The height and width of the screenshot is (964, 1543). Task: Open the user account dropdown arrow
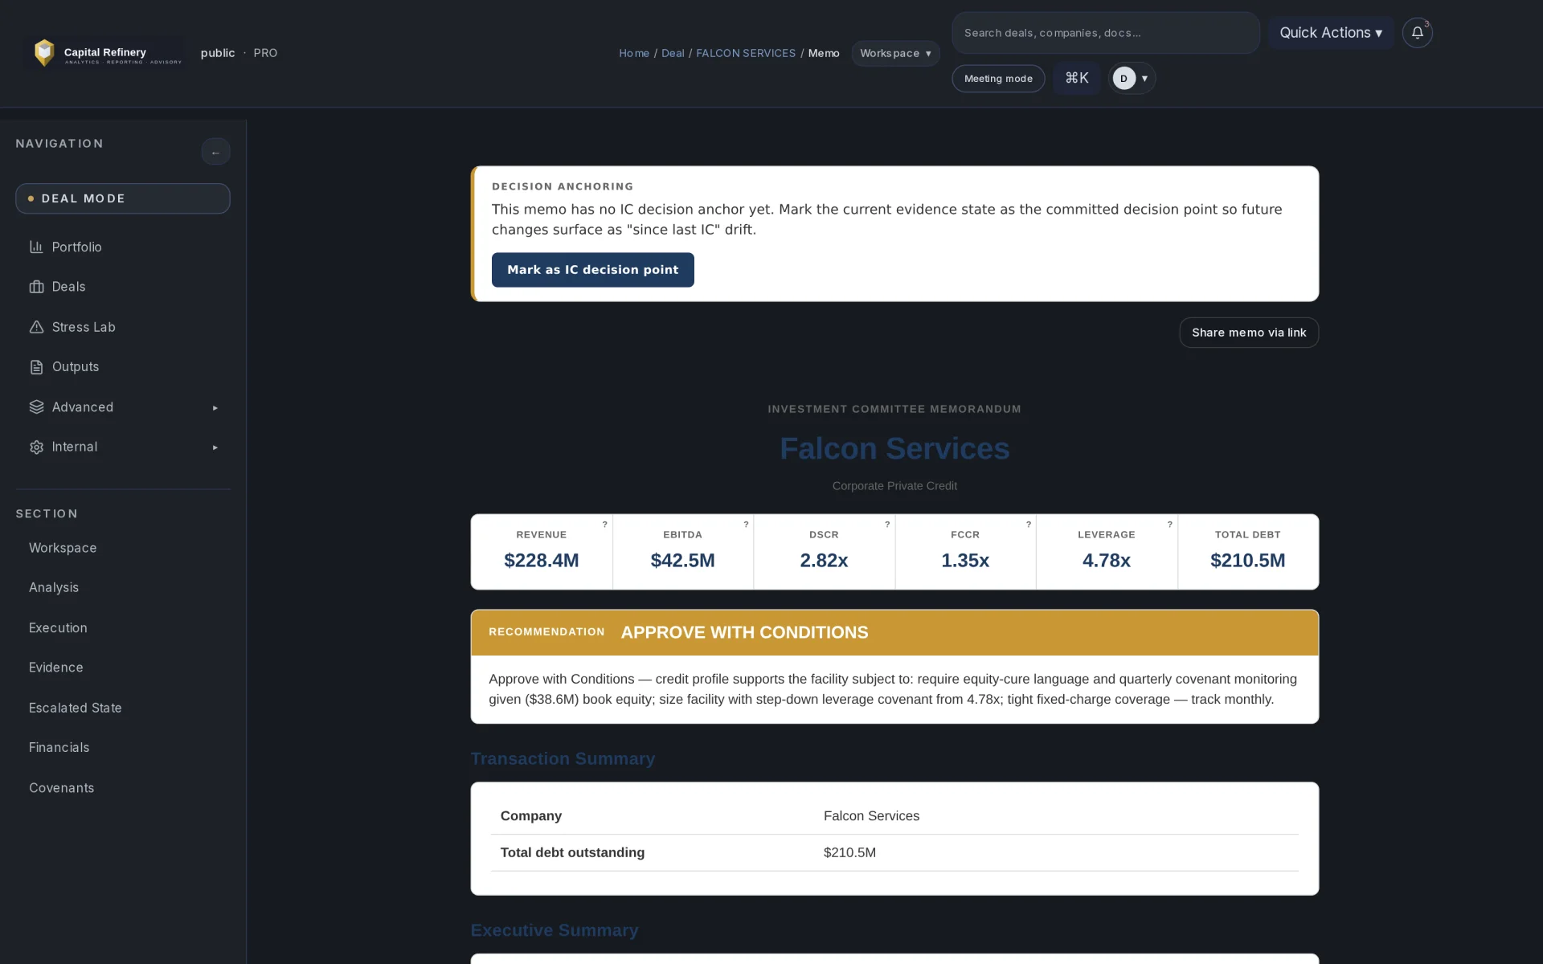point(1144,79)
